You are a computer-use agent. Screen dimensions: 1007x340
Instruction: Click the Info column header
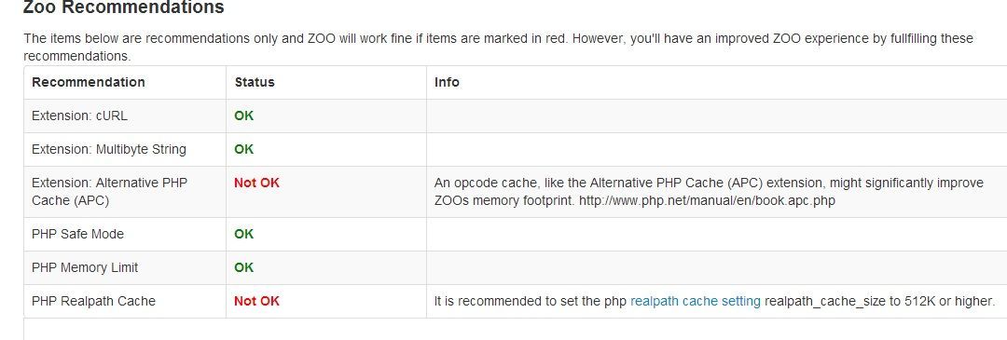point(447,82)
